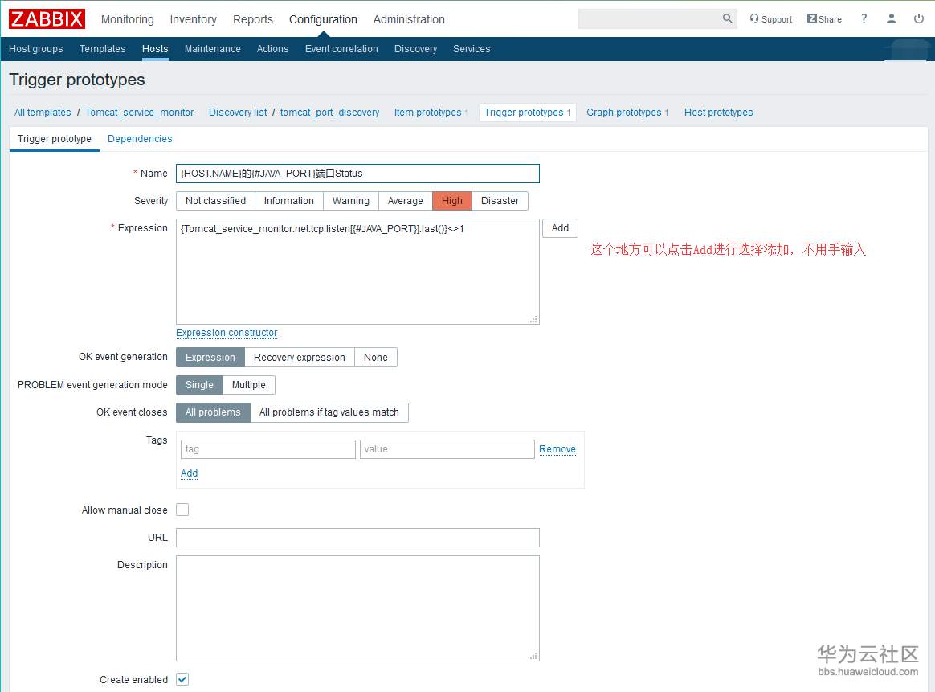This screenshot has height=692, width=935.
Task: Go to Host groups submenu
Action: click(x=36, y=49)
